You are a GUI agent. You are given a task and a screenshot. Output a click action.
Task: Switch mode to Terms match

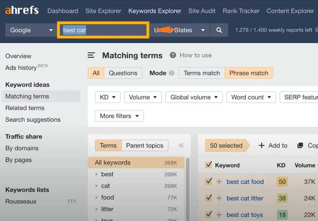pos(202,73)
